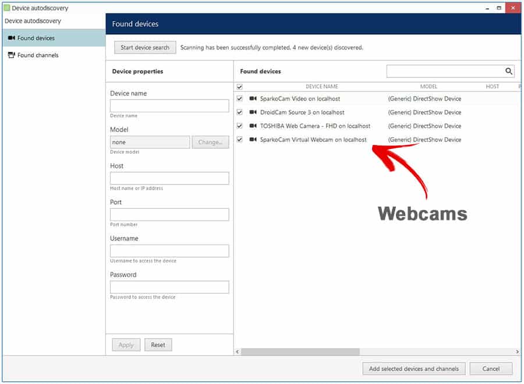
Task: Click Add selected devices and channels
Action: (413, 368)
